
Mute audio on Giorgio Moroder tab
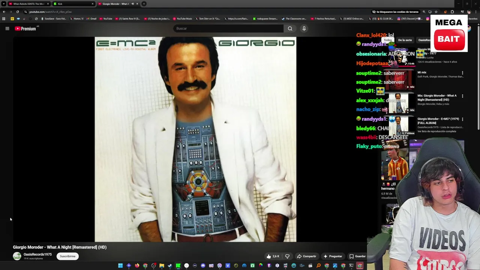(133, 4)
